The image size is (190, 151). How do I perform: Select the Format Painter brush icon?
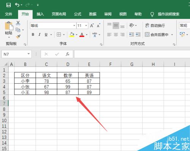[18, 37]
